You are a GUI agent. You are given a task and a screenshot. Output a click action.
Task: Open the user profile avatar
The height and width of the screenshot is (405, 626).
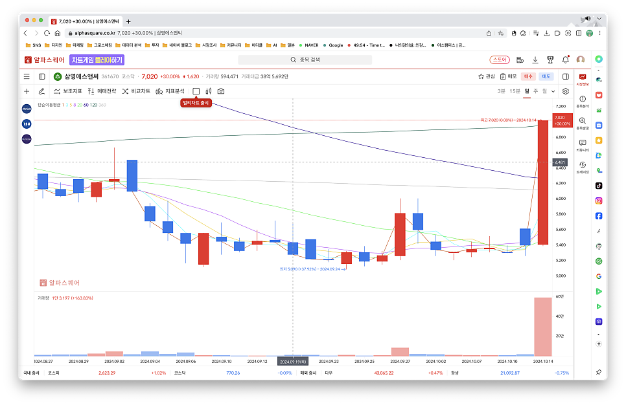click(581, 60)
